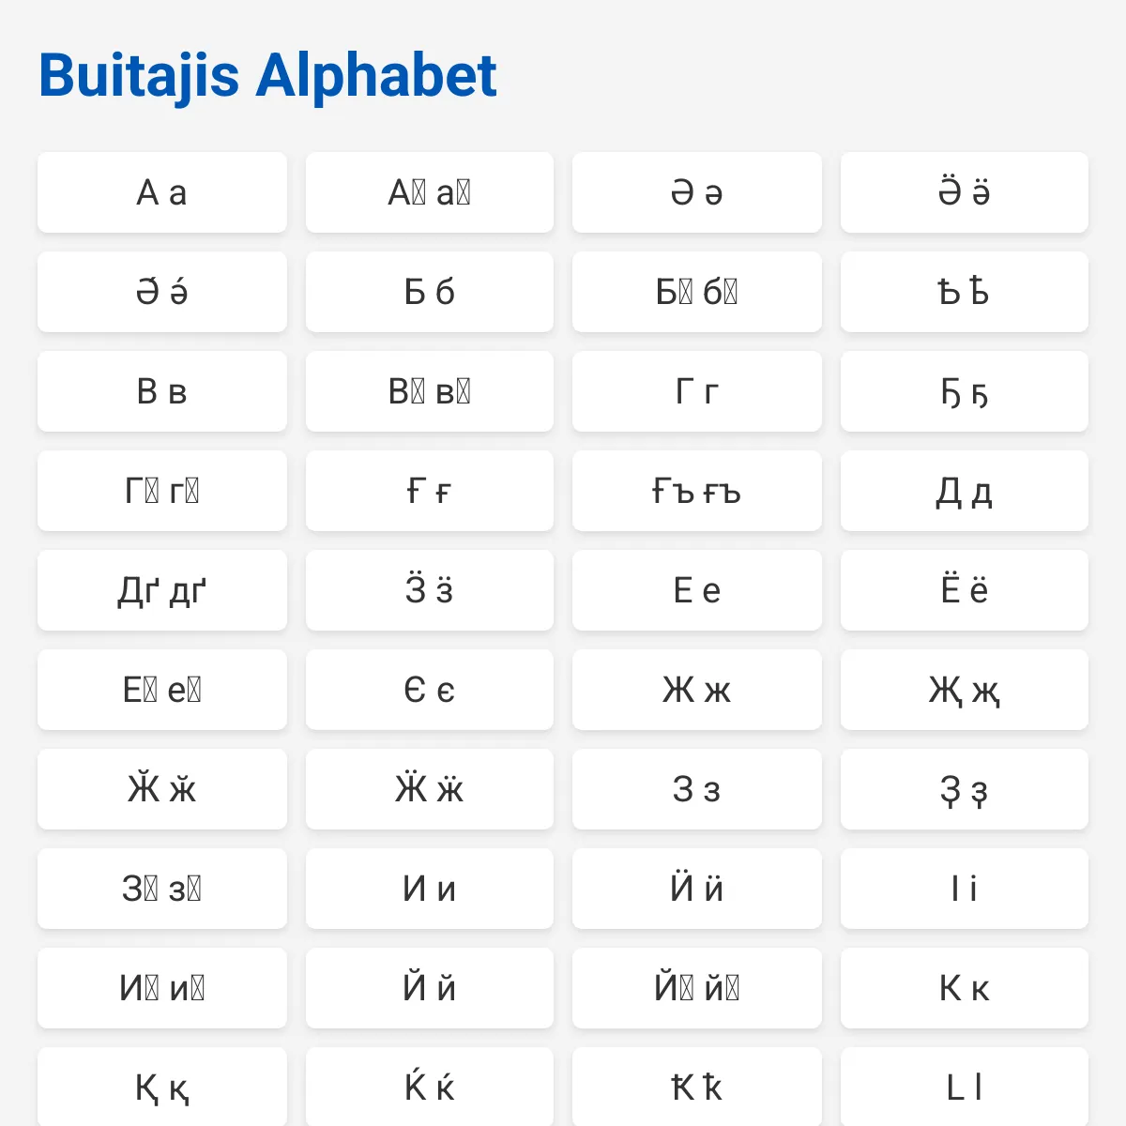
Task: Click the 'Ж ж' letter card
Action: pos(697,690)
